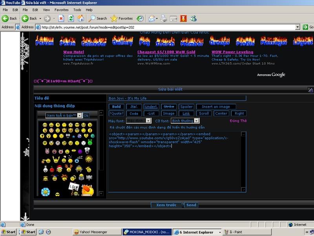Click the Refresh icon in IE toolbar
The width and height of the screenshot is (314, 236).
pos(71,18)
